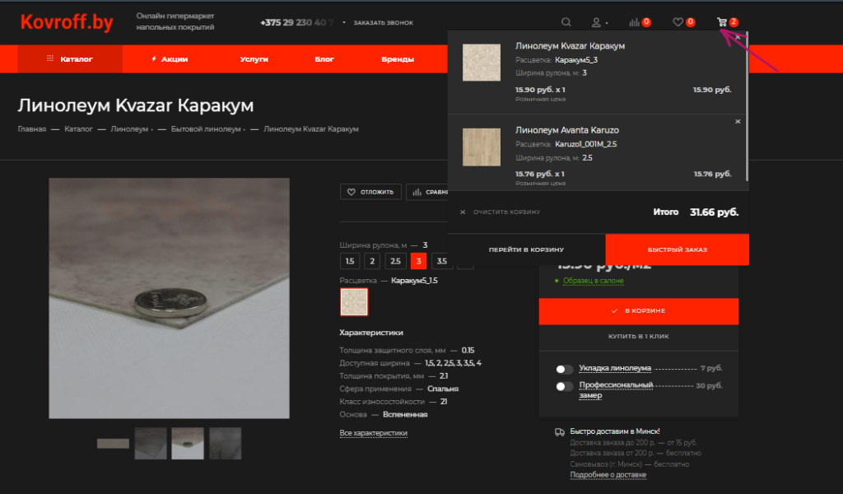The image size is (843, 494).
Task: Expand Линолеум breadcrumb submenu
Action: [x=151, y=129]
